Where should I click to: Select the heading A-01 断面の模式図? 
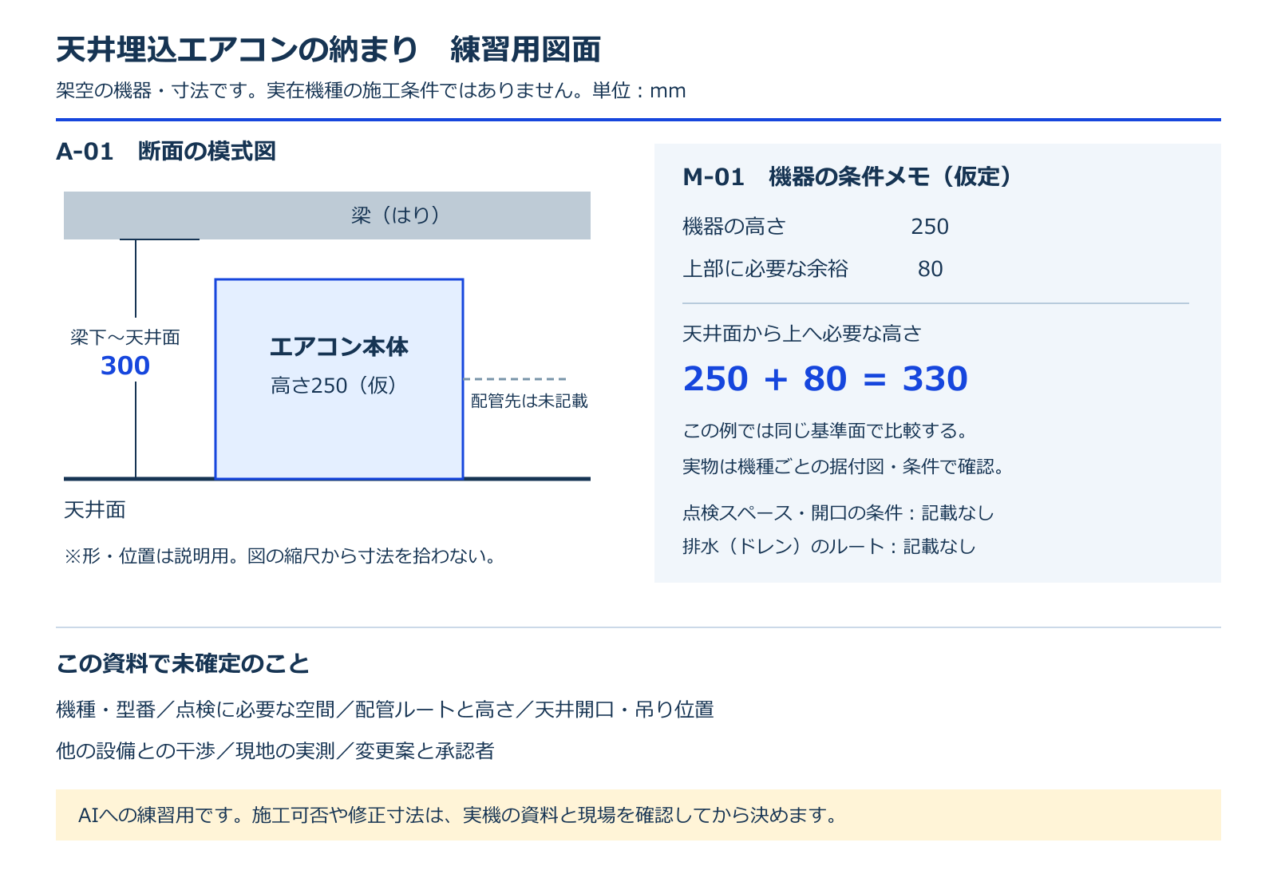click(x=166, y=151)
